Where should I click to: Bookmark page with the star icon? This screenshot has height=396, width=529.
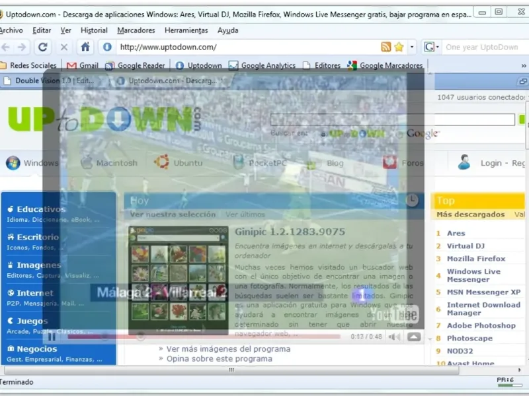[399, 47]
